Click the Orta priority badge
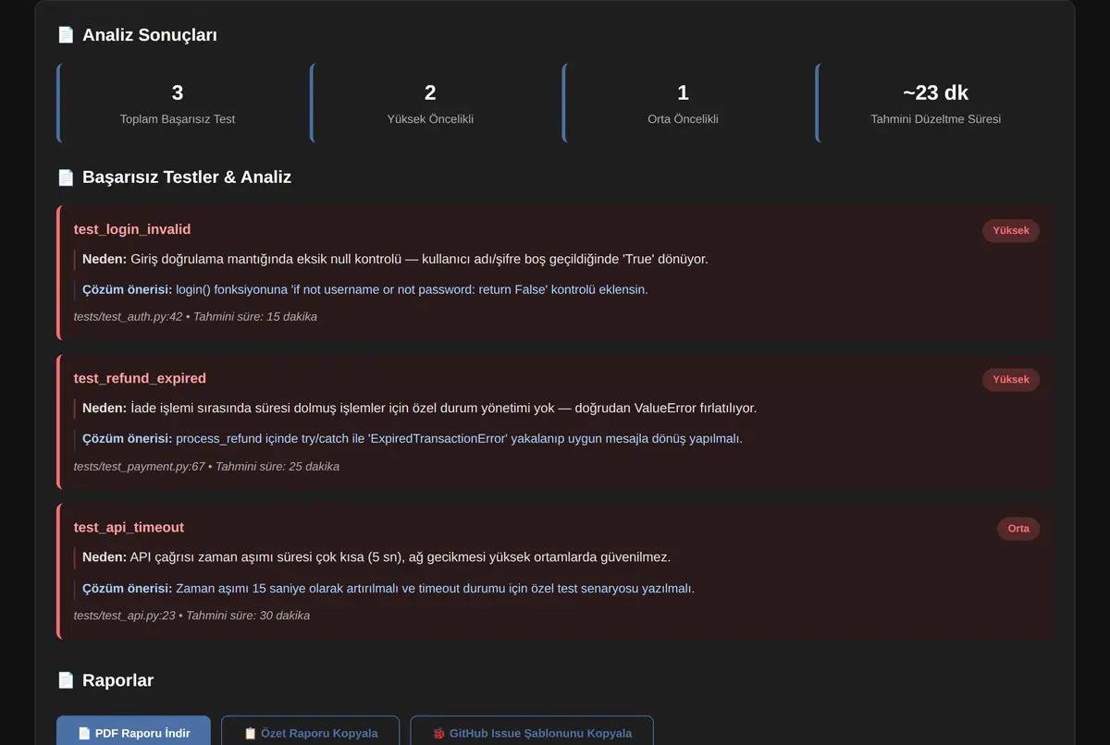1110x745 pixels. 1018,529
